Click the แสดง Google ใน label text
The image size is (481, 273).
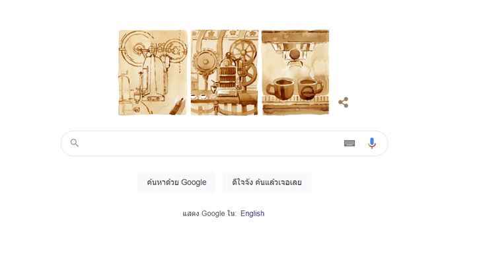tap(209, 214)
